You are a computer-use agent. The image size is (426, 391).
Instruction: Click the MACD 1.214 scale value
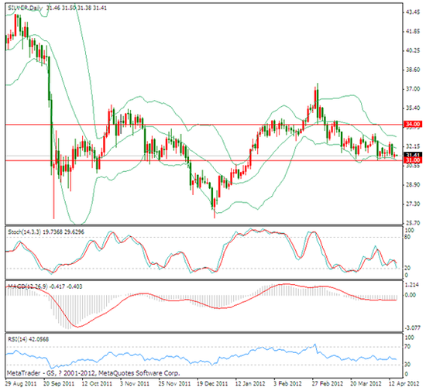point(411,285)
